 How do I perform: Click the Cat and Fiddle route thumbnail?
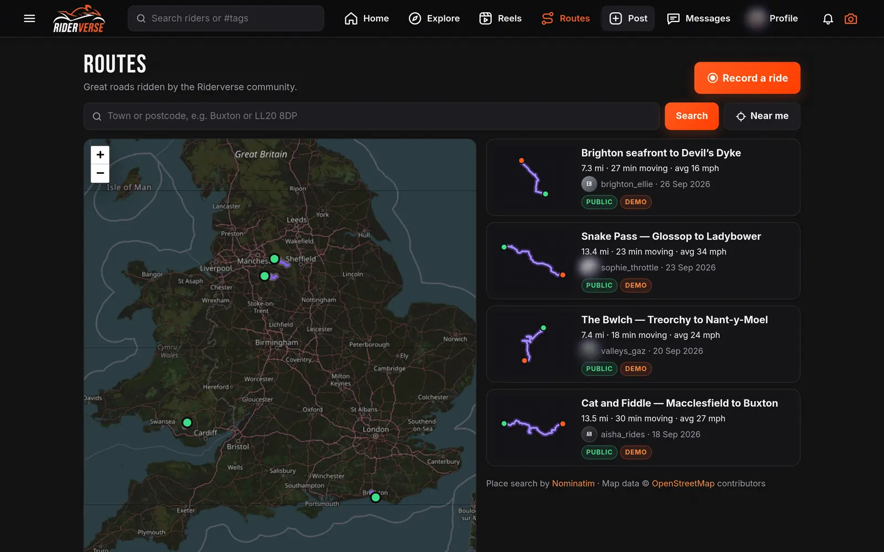tap(533, 427)
